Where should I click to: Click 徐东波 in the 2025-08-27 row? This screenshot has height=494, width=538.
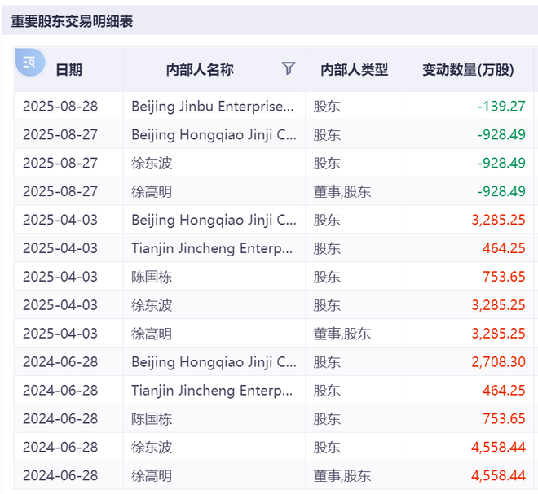coord(152,163)
